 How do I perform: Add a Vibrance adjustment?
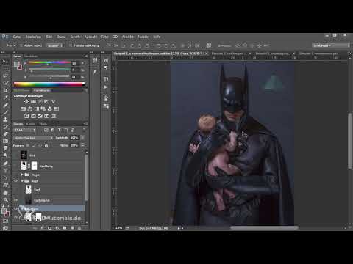pos(53,101)
